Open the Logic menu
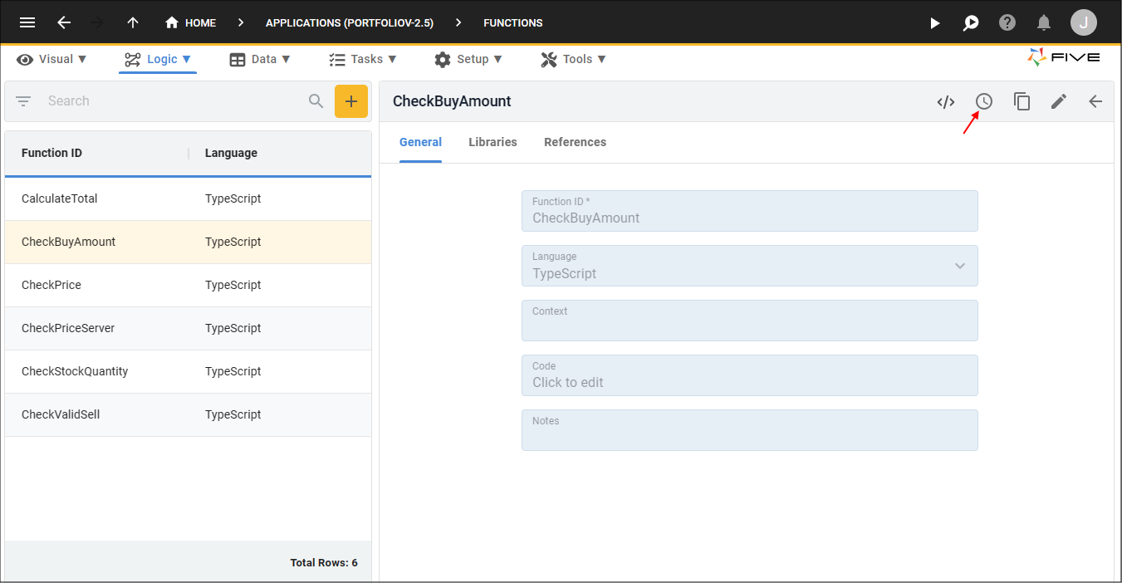Screen dimensions: 1122x583 click(x=158, y=59)
